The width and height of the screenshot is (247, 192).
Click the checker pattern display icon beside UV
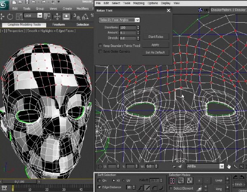click(x=200, y=10)
